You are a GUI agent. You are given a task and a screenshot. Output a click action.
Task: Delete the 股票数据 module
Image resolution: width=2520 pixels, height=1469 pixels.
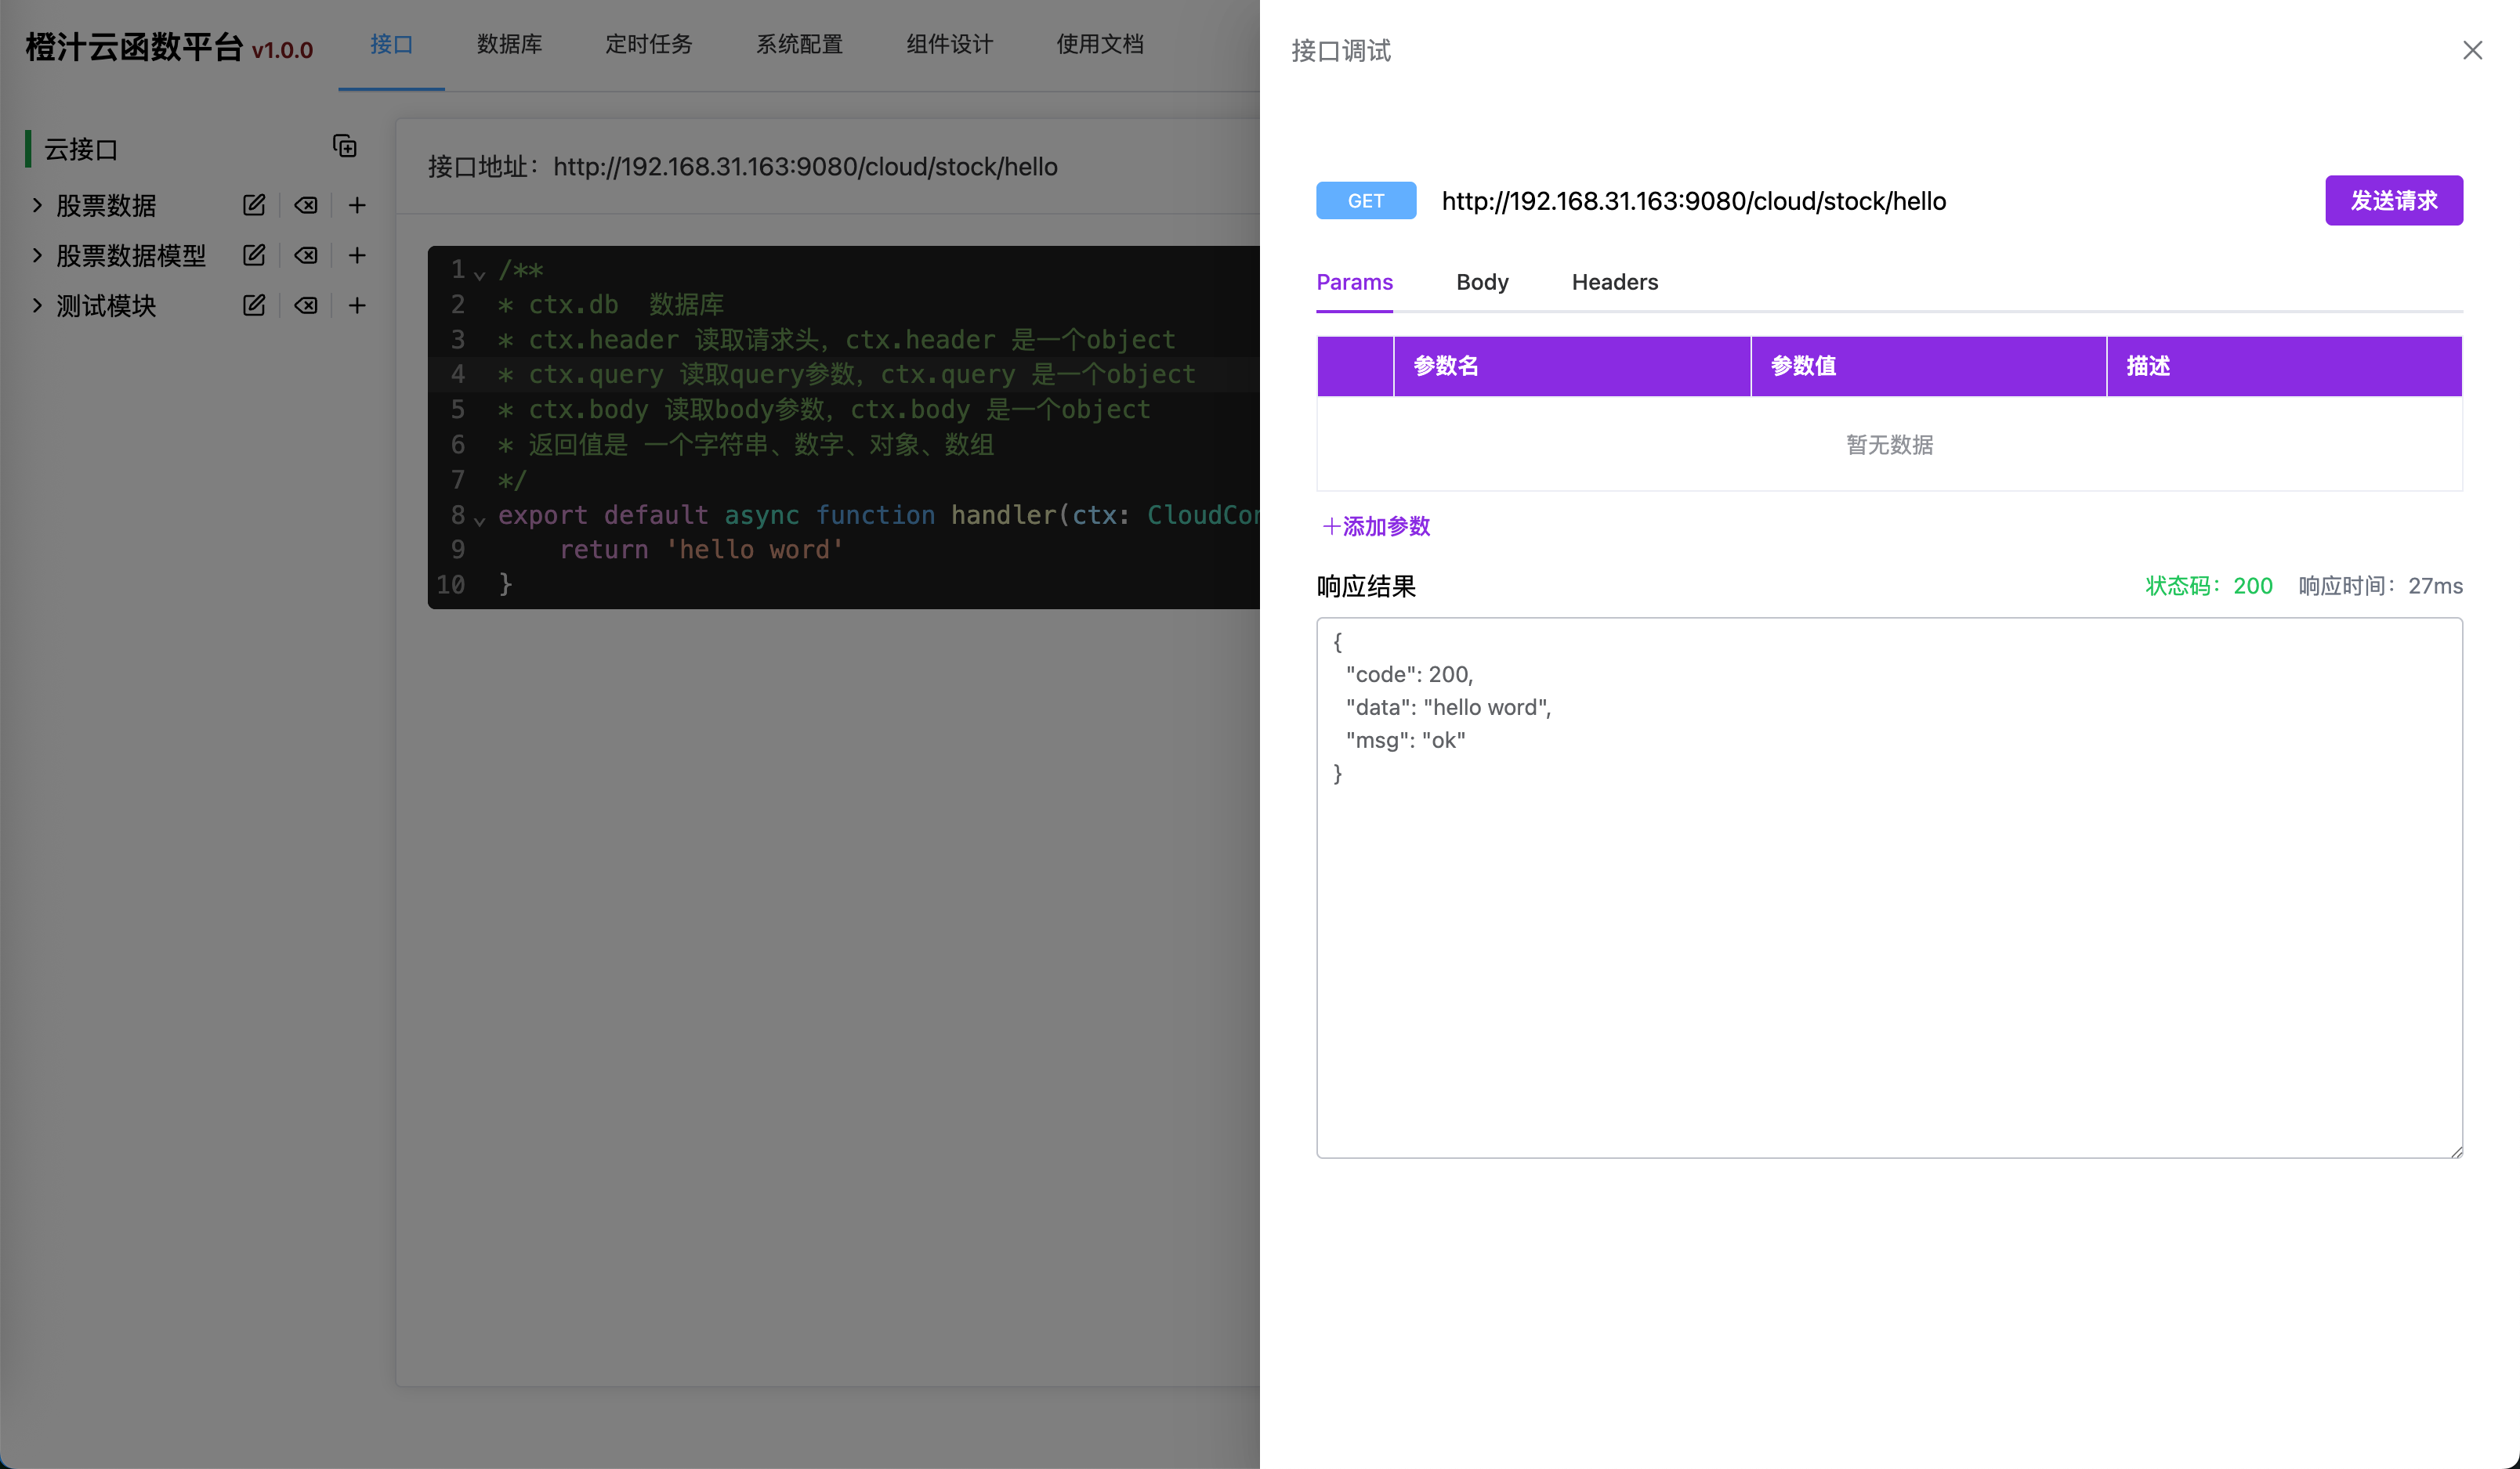[x=306, y=205]
